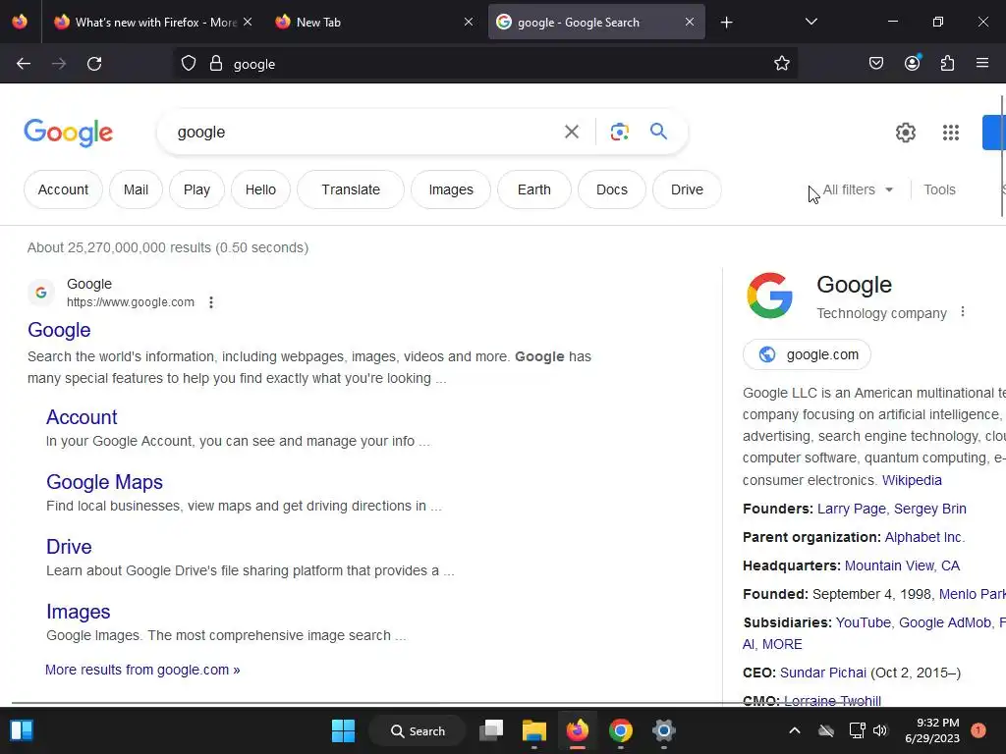Select the Hello filter chip
Image resolution: width=1006 pixels, height=754 pixels.
click(x=260, y=189)
